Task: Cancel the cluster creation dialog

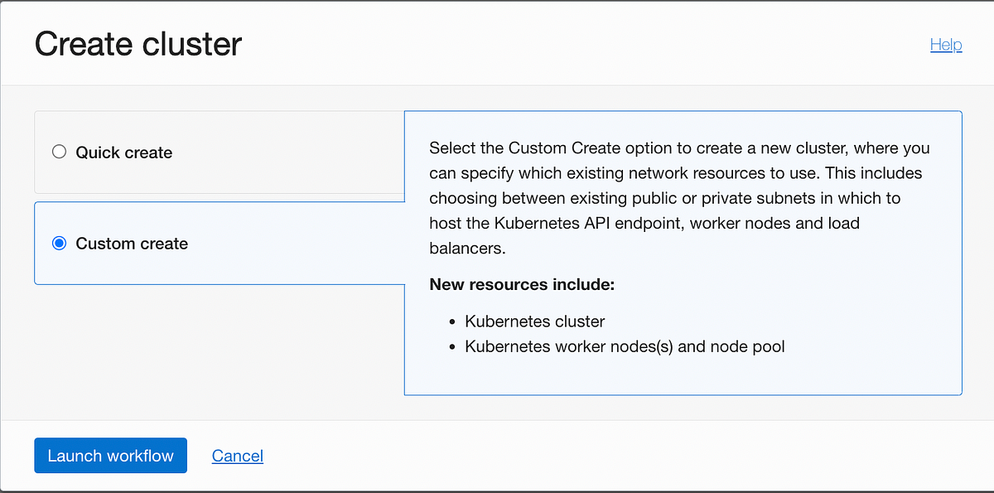Action: point(238,456)
